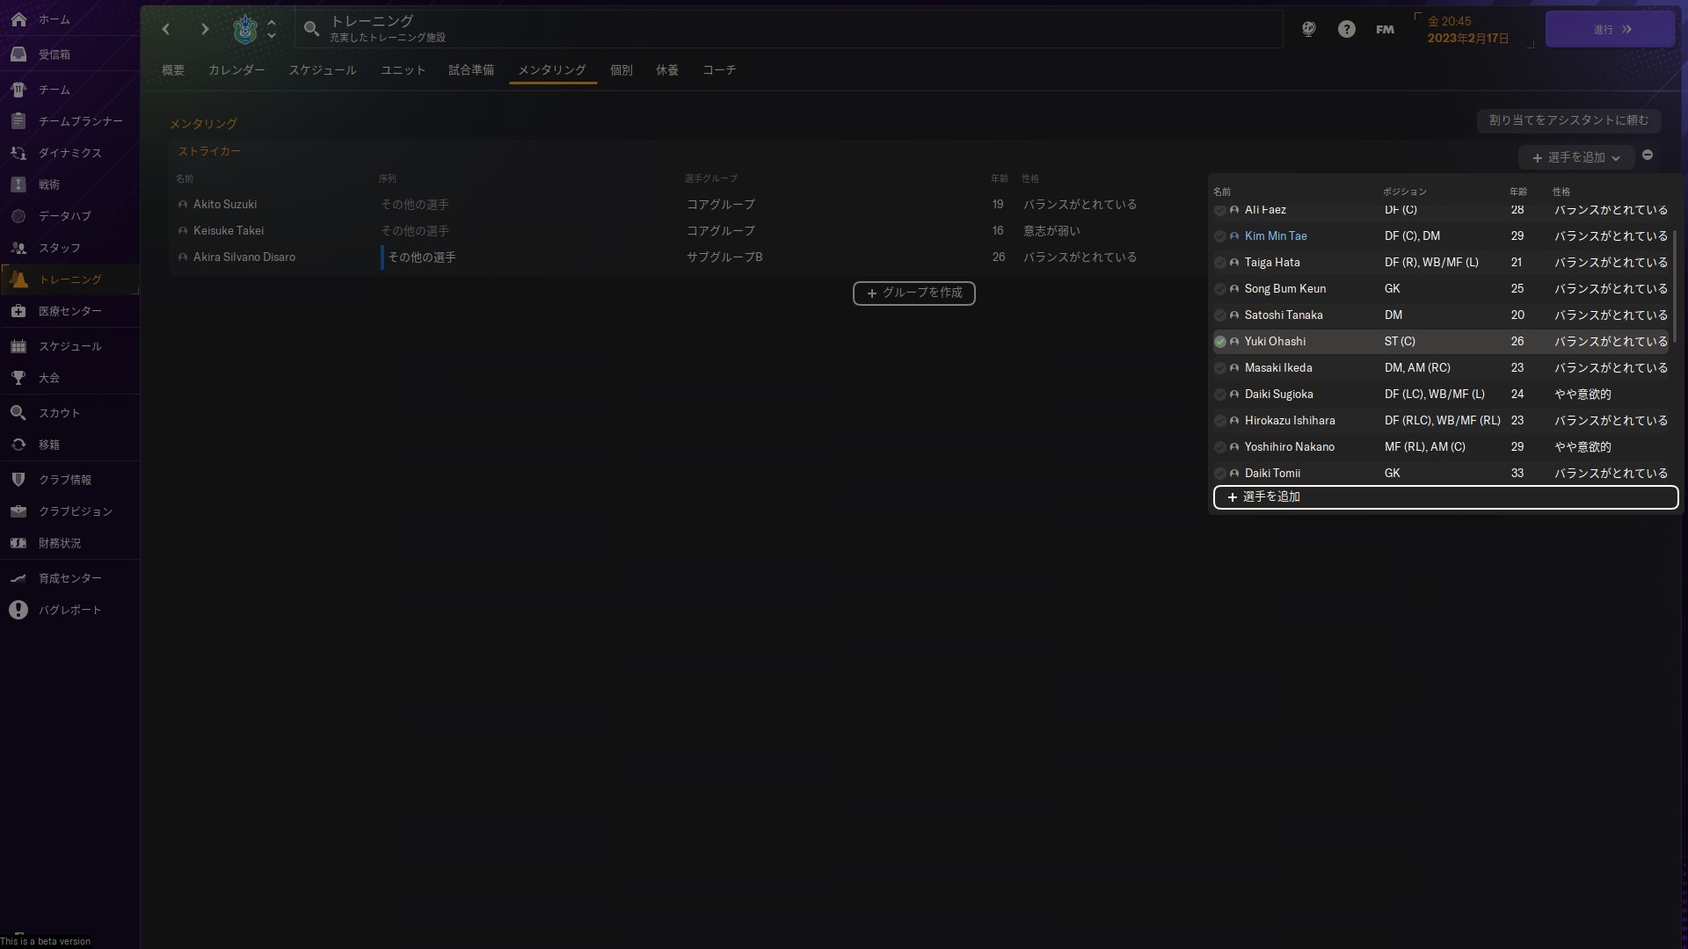
Task: Click the player list vertical scrollbar
Action: coord(1674,286)
